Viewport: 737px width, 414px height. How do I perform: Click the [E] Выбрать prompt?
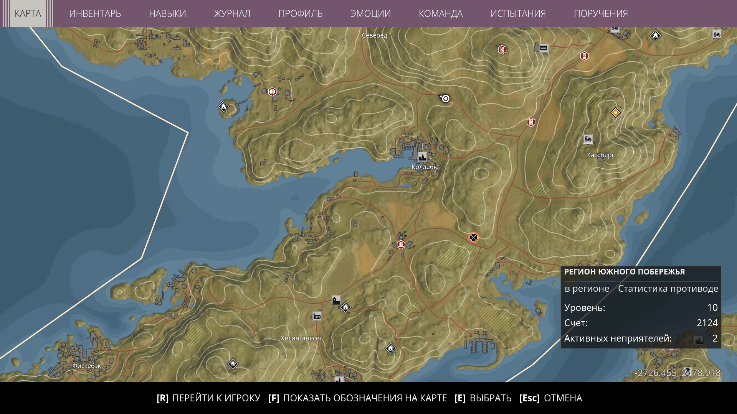point(483,398)
